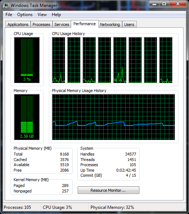Minimize the Task Manager window

tap(154, 4)
